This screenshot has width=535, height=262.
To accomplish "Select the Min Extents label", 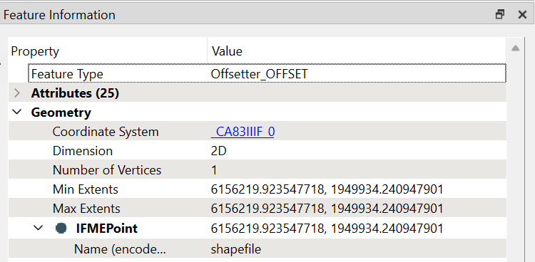I will (x=86, y=189).
